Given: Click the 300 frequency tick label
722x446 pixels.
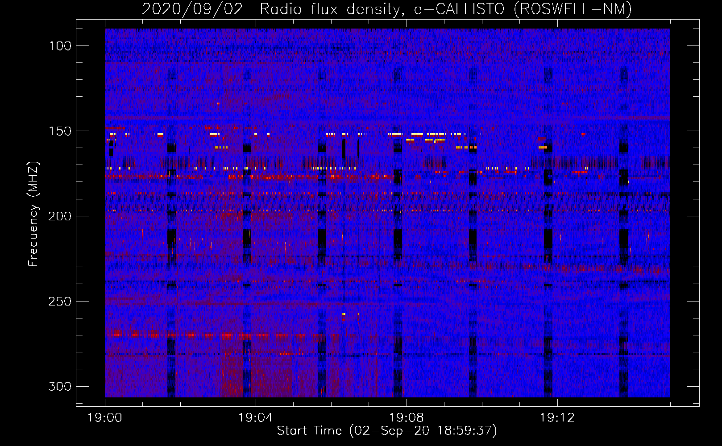Looking at the screenshot, I should coord(60,386).
